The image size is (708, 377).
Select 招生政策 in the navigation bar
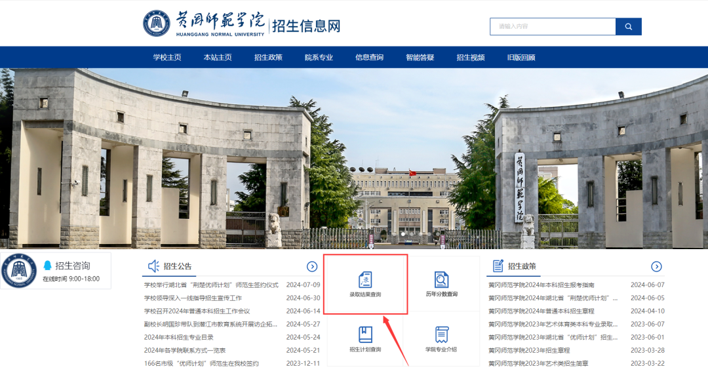click(268, 57)
